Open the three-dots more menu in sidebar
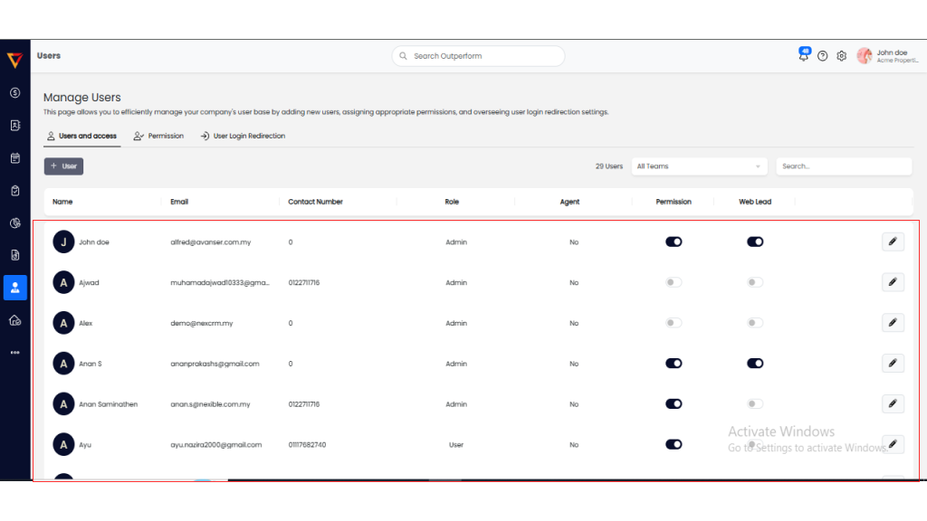Image resolution: width=927 pixels, height=521 pixels. (x=14, y=353)
